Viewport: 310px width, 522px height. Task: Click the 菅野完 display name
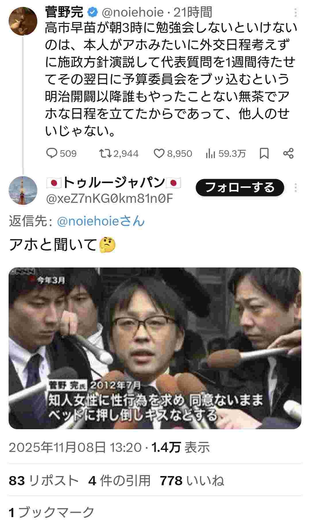pyautogui.click(x=64, y=12)
